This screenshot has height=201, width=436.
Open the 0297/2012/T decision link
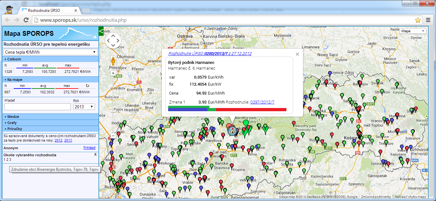pos(262,102)
